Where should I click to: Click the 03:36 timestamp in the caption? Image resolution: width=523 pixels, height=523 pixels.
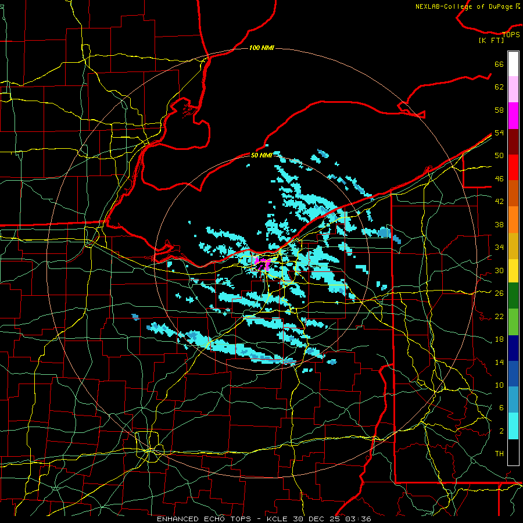tap(358, 519)
